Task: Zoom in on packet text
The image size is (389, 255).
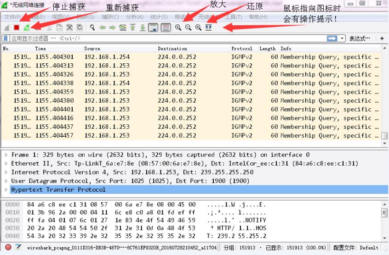Action: [178, 28]
